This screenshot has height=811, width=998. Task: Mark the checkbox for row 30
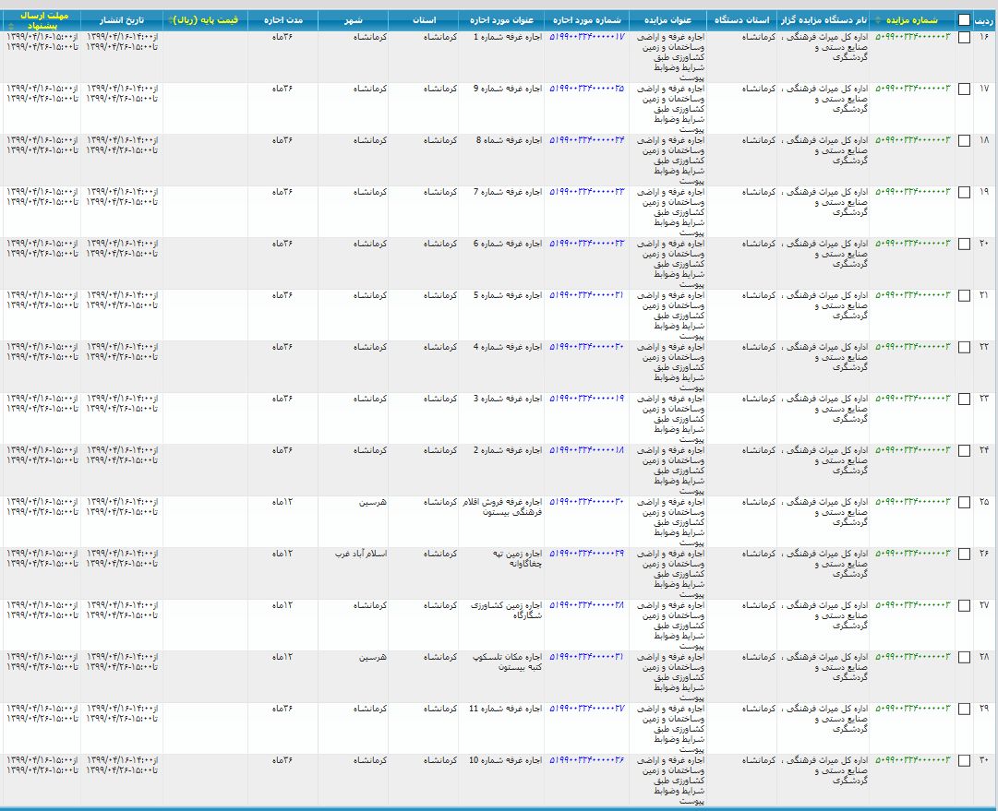tap(964, 761)
